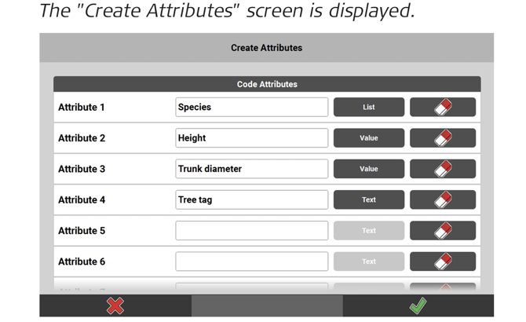Click the eraser for Attribute 3
The image size is (526, 322).
tap(443, 169)
